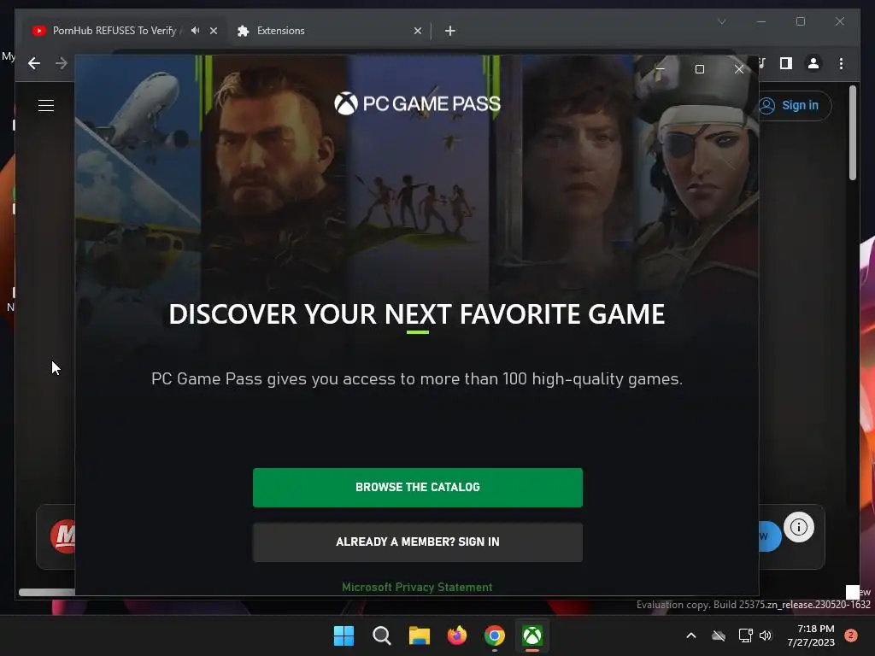This screenshot has height=656, width=875.
Task: Click Chrome vertical scrollbar
Action: [x=852, y=132]
